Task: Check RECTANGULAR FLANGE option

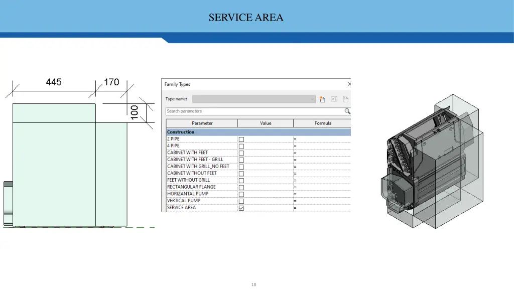Action: pos(241,188)
